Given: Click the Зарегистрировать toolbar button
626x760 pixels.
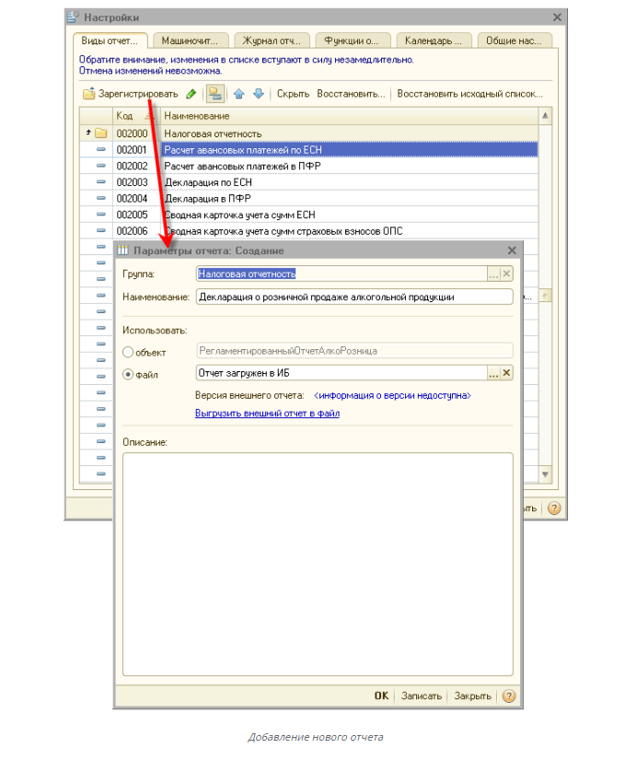Looking at the screenshot, I should click(130, 94).
